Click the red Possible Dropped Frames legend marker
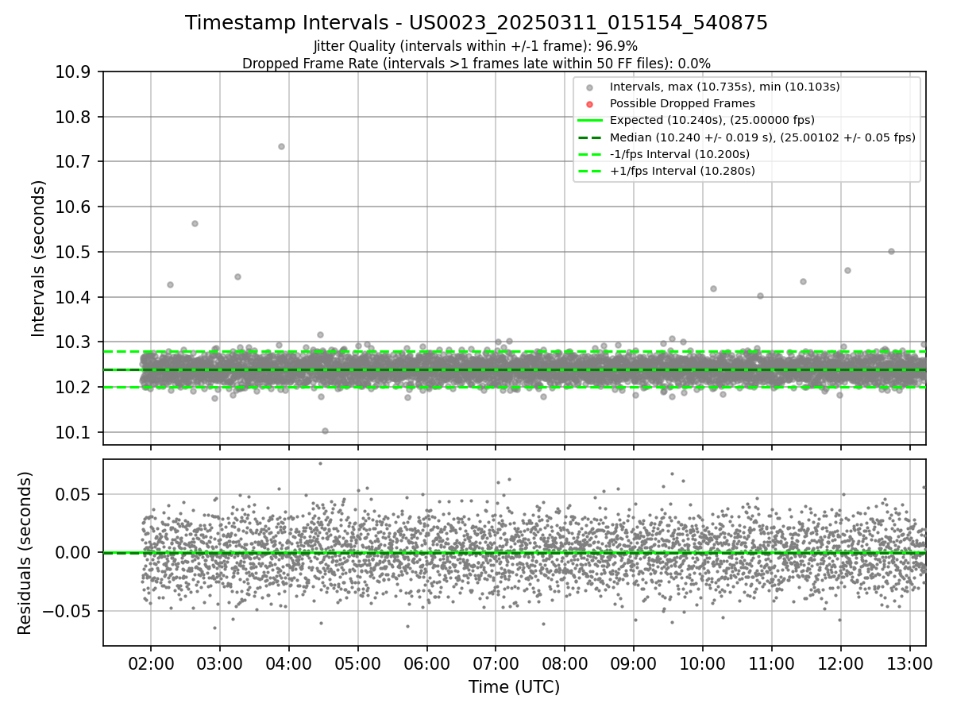Screen dimensions: 953x715 pos(588,104)
